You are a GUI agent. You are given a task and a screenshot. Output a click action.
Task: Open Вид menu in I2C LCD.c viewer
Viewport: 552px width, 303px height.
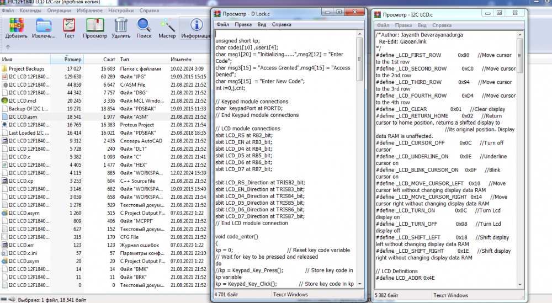point(421,25)
